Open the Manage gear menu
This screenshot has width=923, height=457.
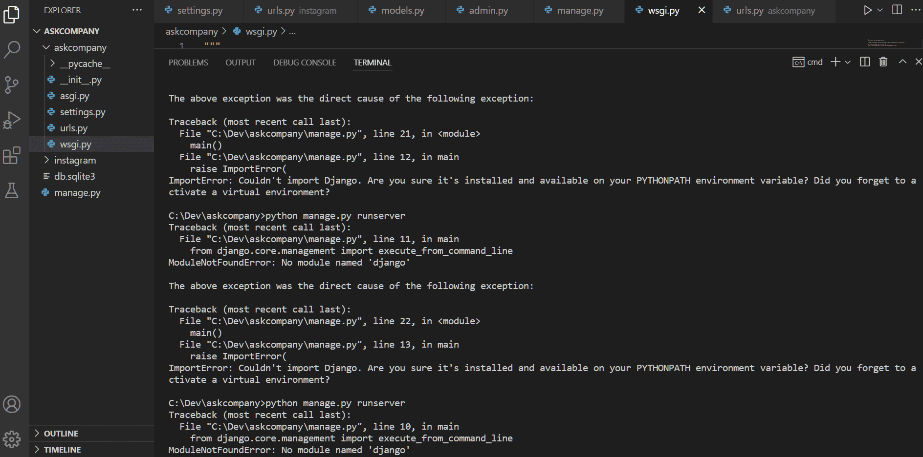(12, 439)
